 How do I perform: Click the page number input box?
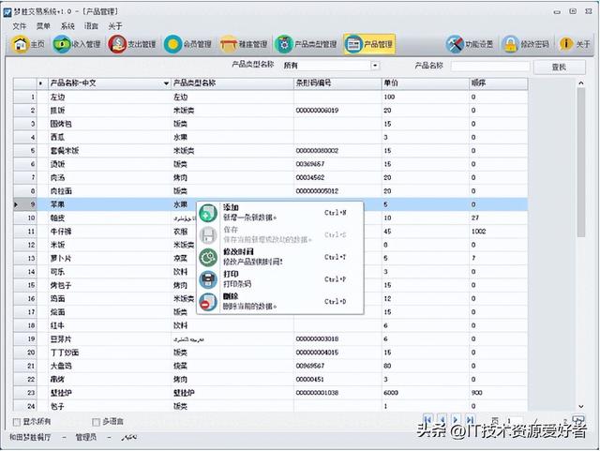click(515, 420)
